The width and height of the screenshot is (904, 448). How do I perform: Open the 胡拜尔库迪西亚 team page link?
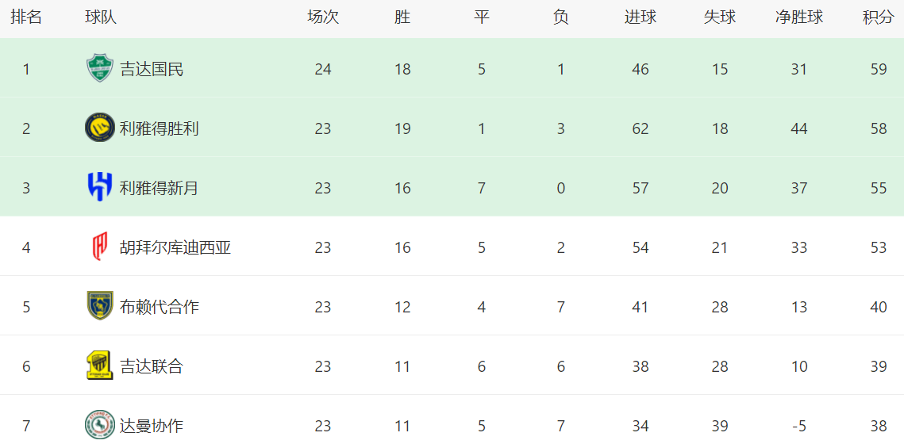(x=175, y=247)
